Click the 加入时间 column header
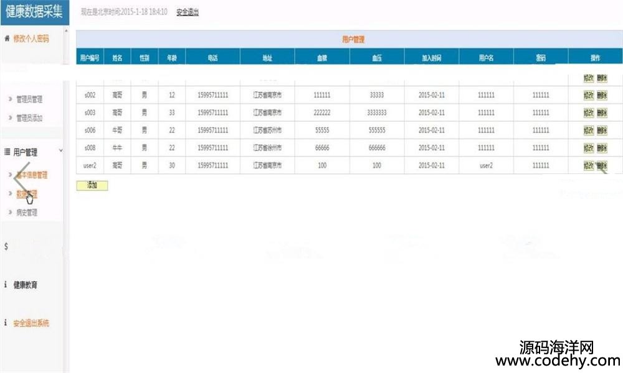 click(432, 58)
